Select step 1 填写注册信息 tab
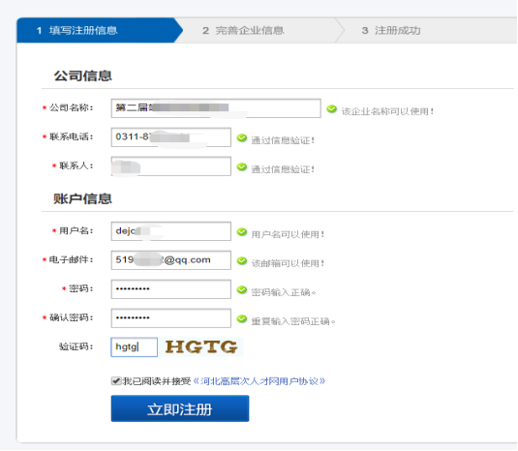The height and width of the screenshot is (451, 518). (x=99, y=30)
